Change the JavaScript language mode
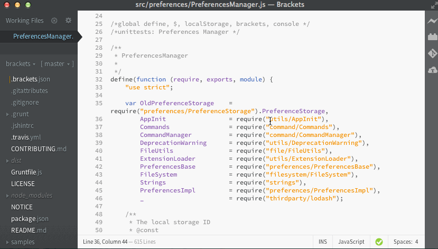 point(351,242)
